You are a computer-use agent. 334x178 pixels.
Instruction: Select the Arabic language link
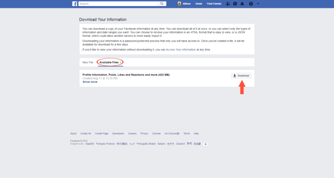(x=132, y=144)
